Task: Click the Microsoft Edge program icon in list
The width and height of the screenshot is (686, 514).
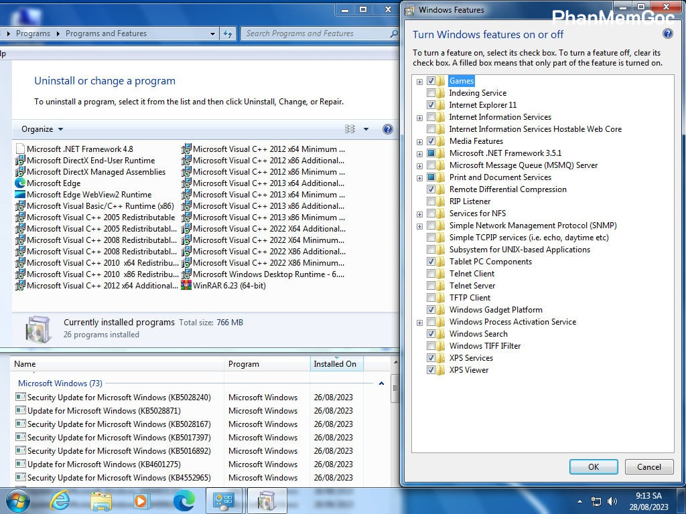Action: (x=20, y=183)
